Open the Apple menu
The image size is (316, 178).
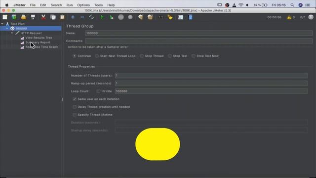pos(7,5)
